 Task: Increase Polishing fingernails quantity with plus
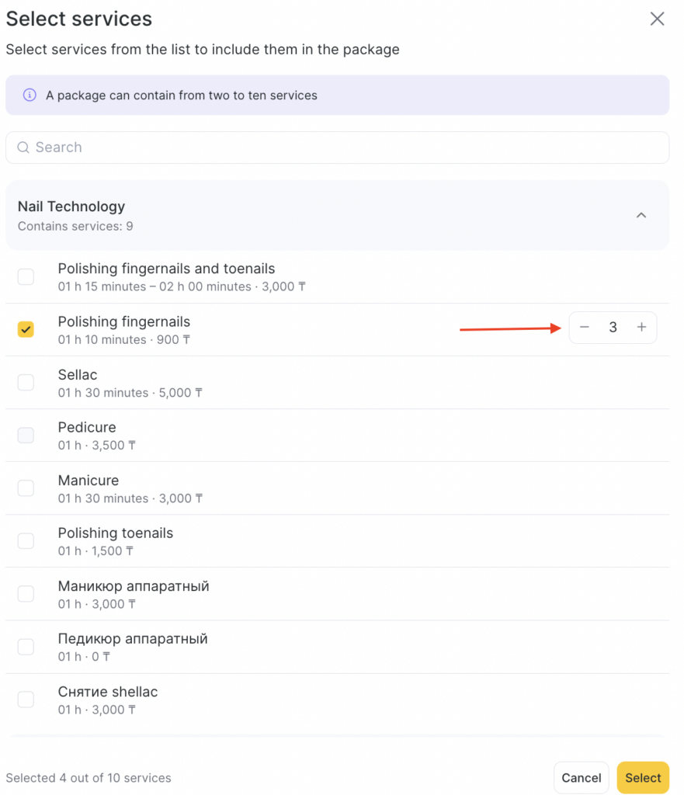641,328
